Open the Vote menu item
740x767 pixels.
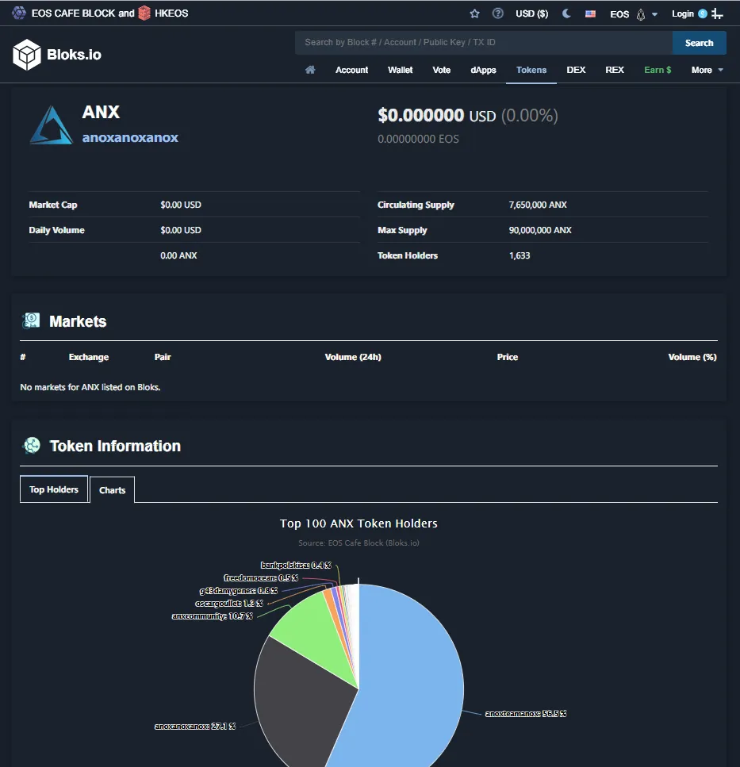(442, 70)
